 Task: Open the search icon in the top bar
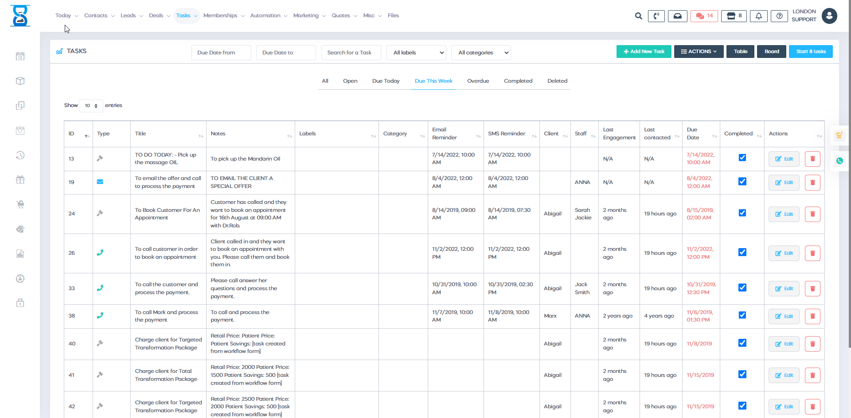click(639, 16)
